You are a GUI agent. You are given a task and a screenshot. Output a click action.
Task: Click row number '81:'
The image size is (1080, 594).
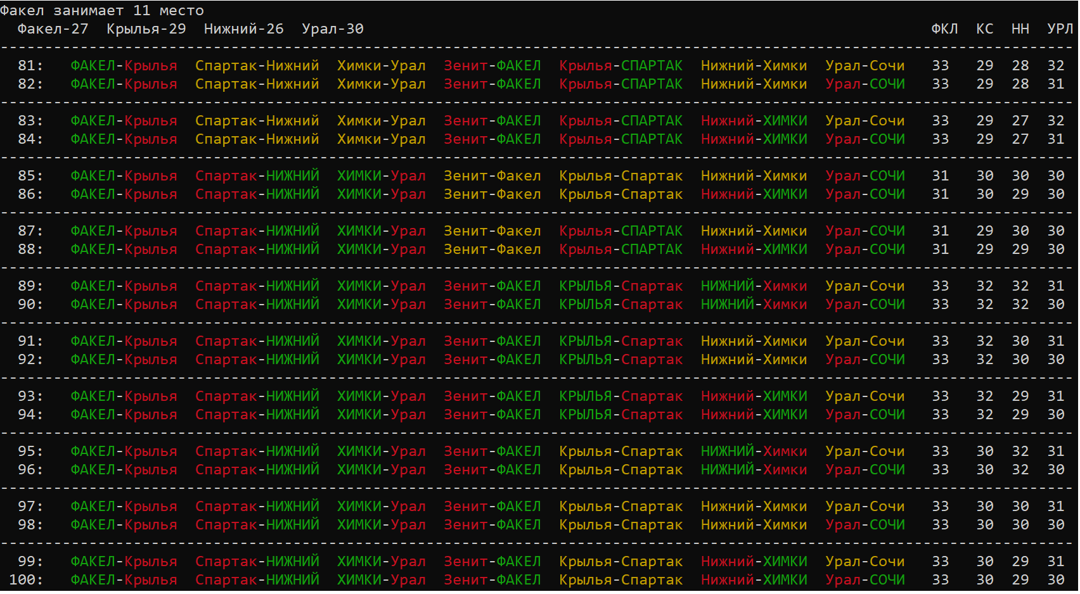(30, 66)
